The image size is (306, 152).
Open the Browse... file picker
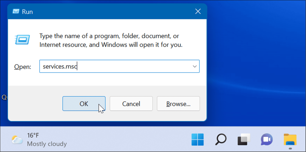coord(178,104)
